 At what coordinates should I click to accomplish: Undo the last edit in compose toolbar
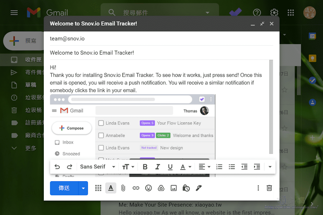pos(57,167)
